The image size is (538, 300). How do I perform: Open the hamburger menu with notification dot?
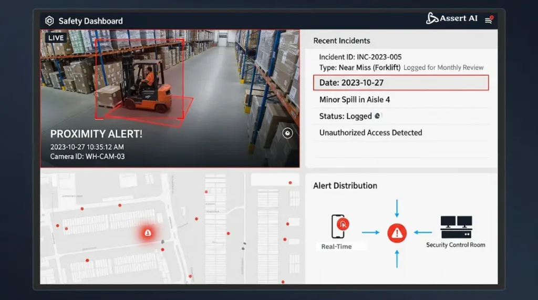click(x=489, y=20)
